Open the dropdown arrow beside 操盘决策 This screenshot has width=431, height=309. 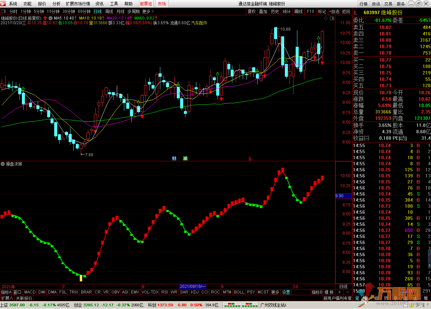click(x=3, y=164)
